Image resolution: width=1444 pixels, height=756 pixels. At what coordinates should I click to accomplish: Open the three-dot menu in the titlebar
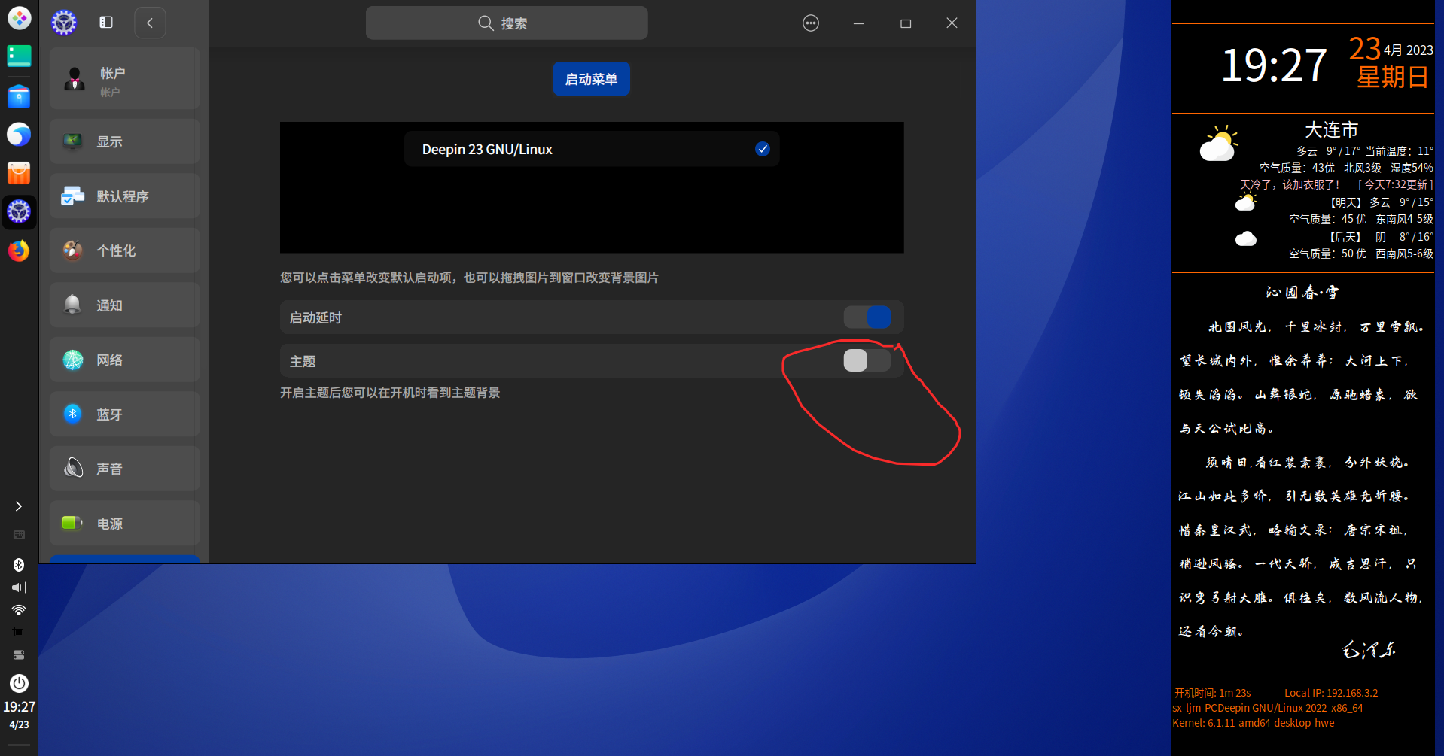click(x=810, y=23)
